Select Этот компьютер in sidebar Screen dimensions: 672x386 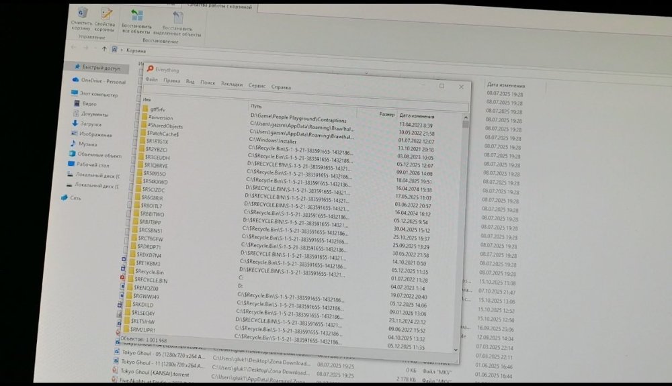[95, 94]
